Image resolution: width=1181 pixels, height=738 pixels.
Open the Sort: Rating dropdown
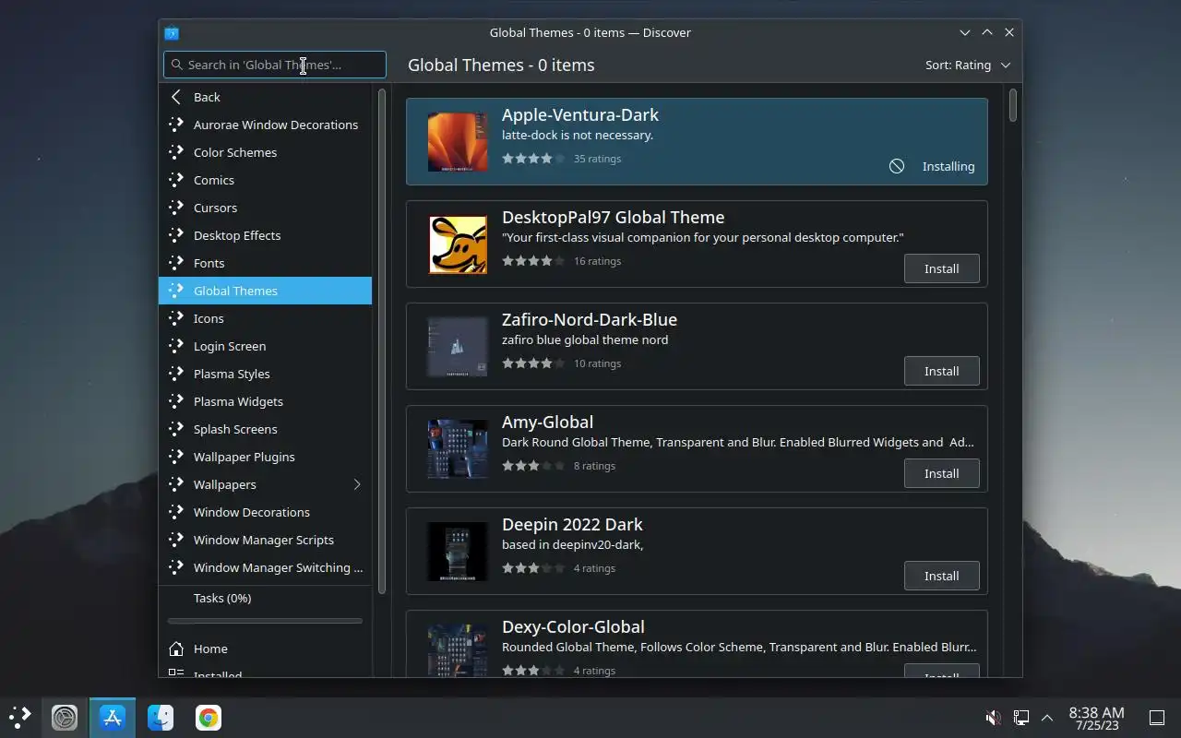click(x=968, y=65)
